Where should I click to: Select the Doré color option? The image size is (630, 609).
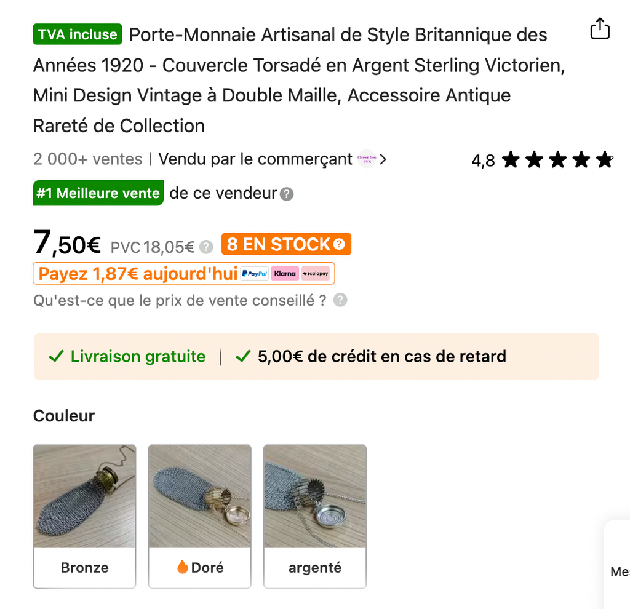199,516
